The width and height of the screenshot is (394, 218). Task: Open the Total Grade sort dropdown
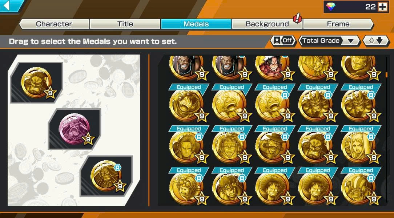pyautogui.click(x=329, y=41)
